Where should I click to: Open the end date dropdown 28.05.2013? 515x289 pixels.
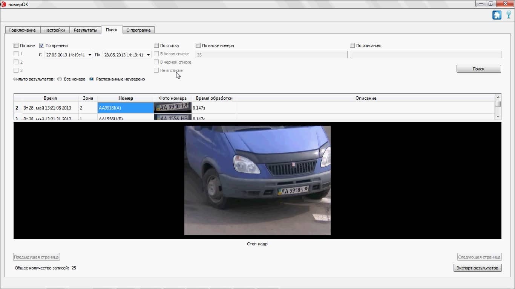(x=148, y=55)
